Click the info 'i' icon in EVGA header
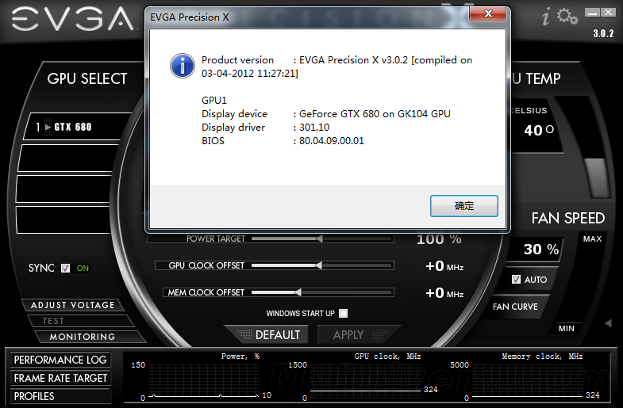Viewport: 623px width, 408px height. click(x=546, y=17)
